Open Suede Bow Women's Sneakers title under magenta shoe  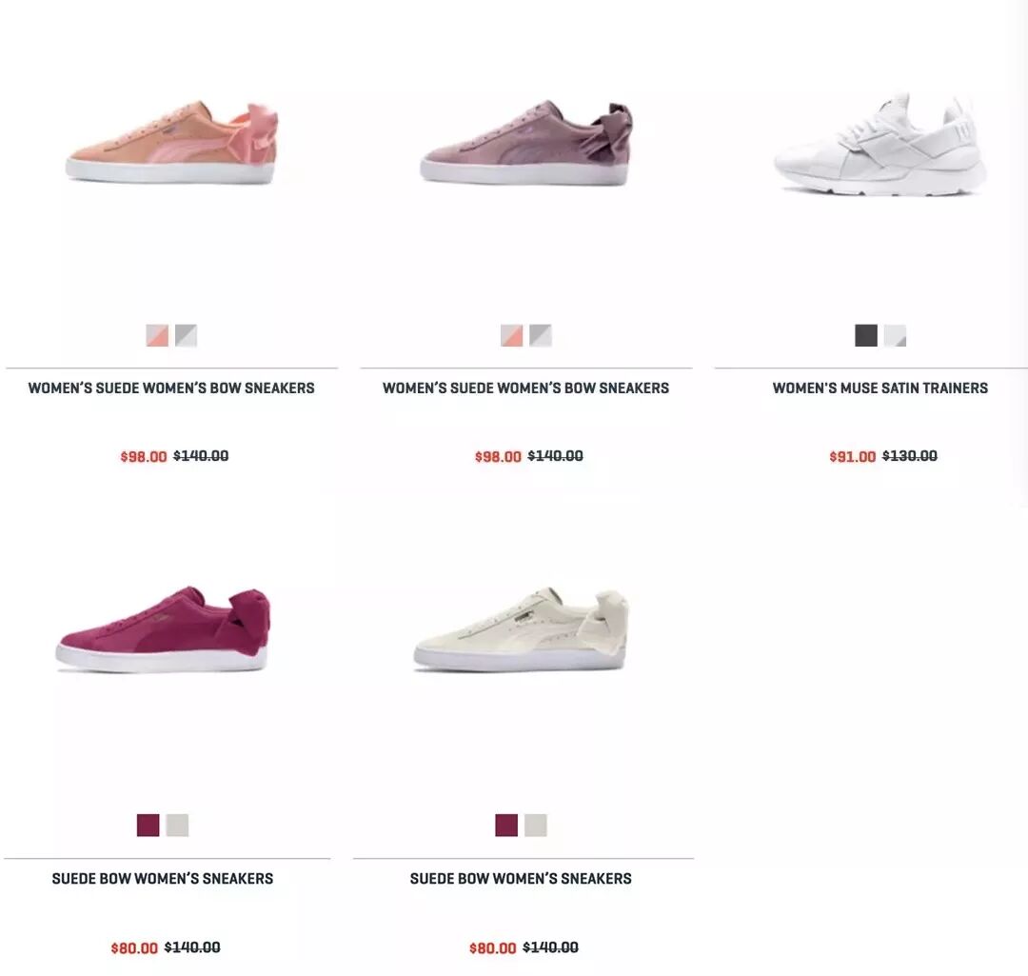(x=163, y=878)
